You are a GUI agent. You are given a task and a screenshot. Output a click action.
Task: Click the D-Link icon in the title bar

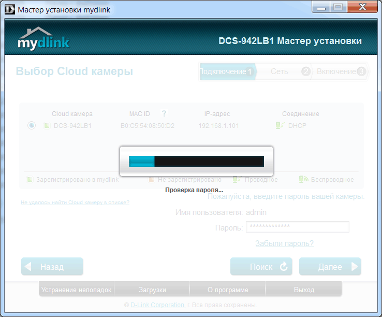click(x=10, y=9)
